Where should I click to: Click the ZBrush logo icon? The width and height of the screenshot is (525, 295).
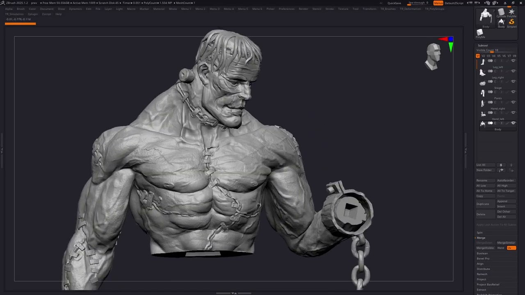click(x=2, y=3)
